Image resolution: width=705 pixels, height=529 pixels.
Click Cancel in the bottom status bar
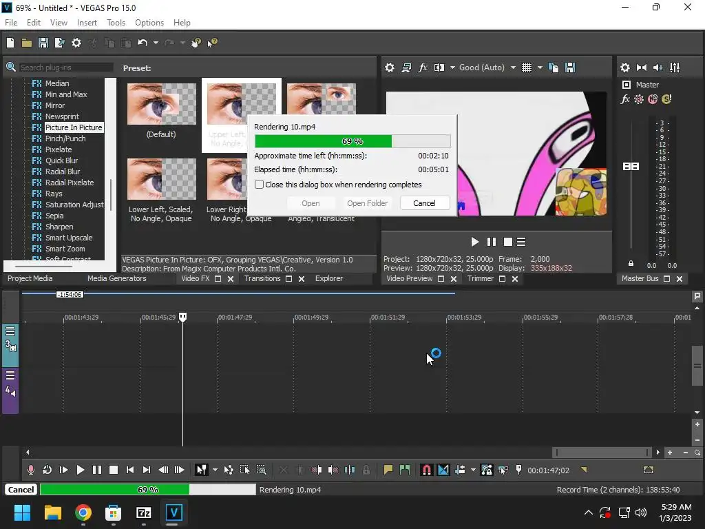(x=21, y=490)
